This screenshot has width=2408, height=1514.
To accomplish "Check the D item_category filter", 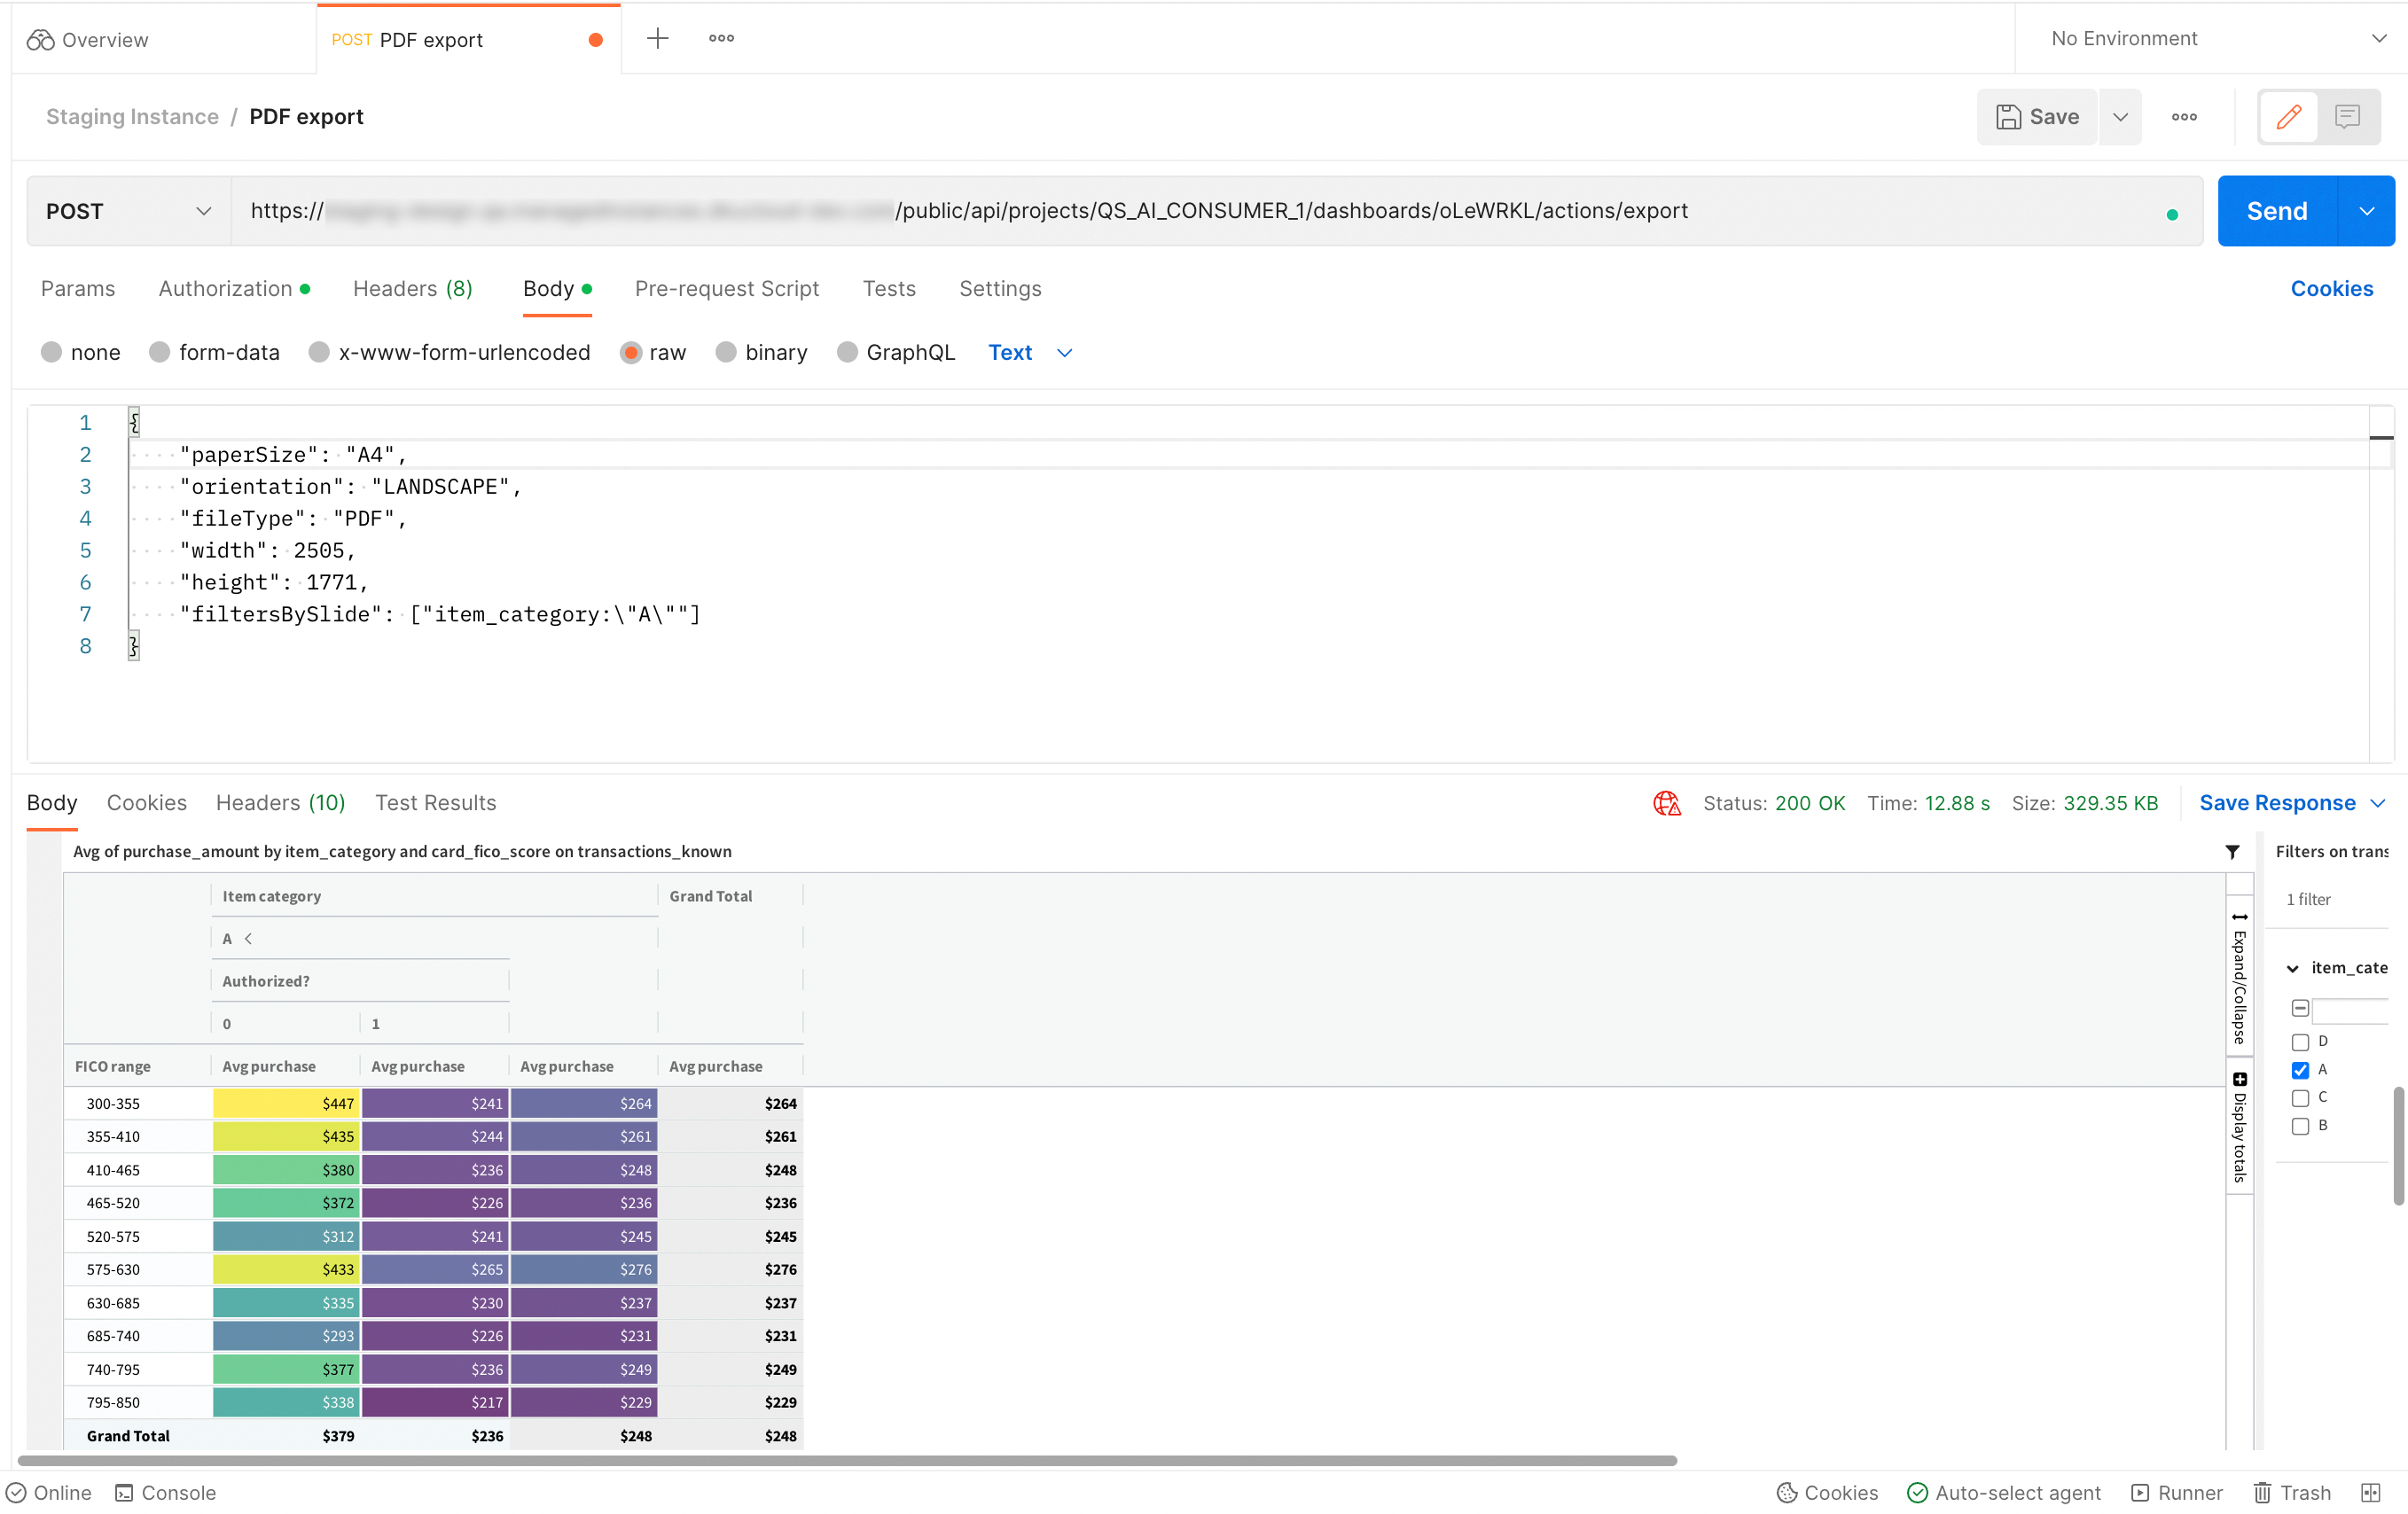I will pos(2301,1041).
